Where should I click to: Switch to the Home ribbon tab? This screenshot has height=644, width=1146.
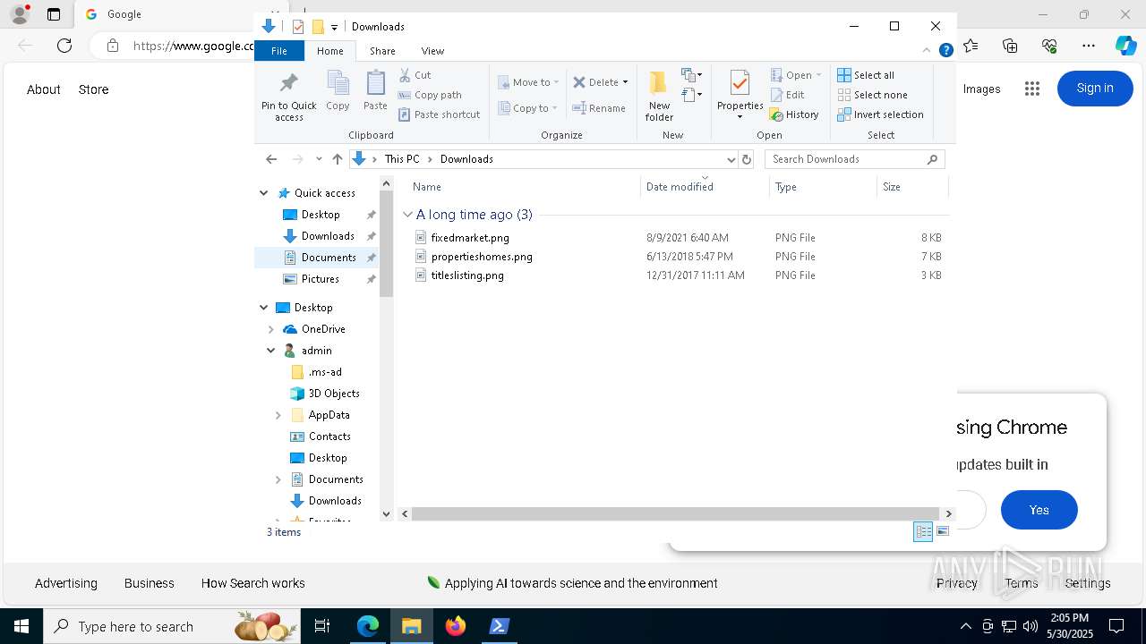(329, 51)
